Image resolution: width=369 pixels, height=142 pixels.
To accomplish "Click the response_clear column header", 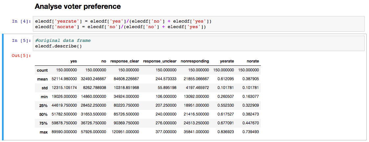I will click(x=125, y=61).
